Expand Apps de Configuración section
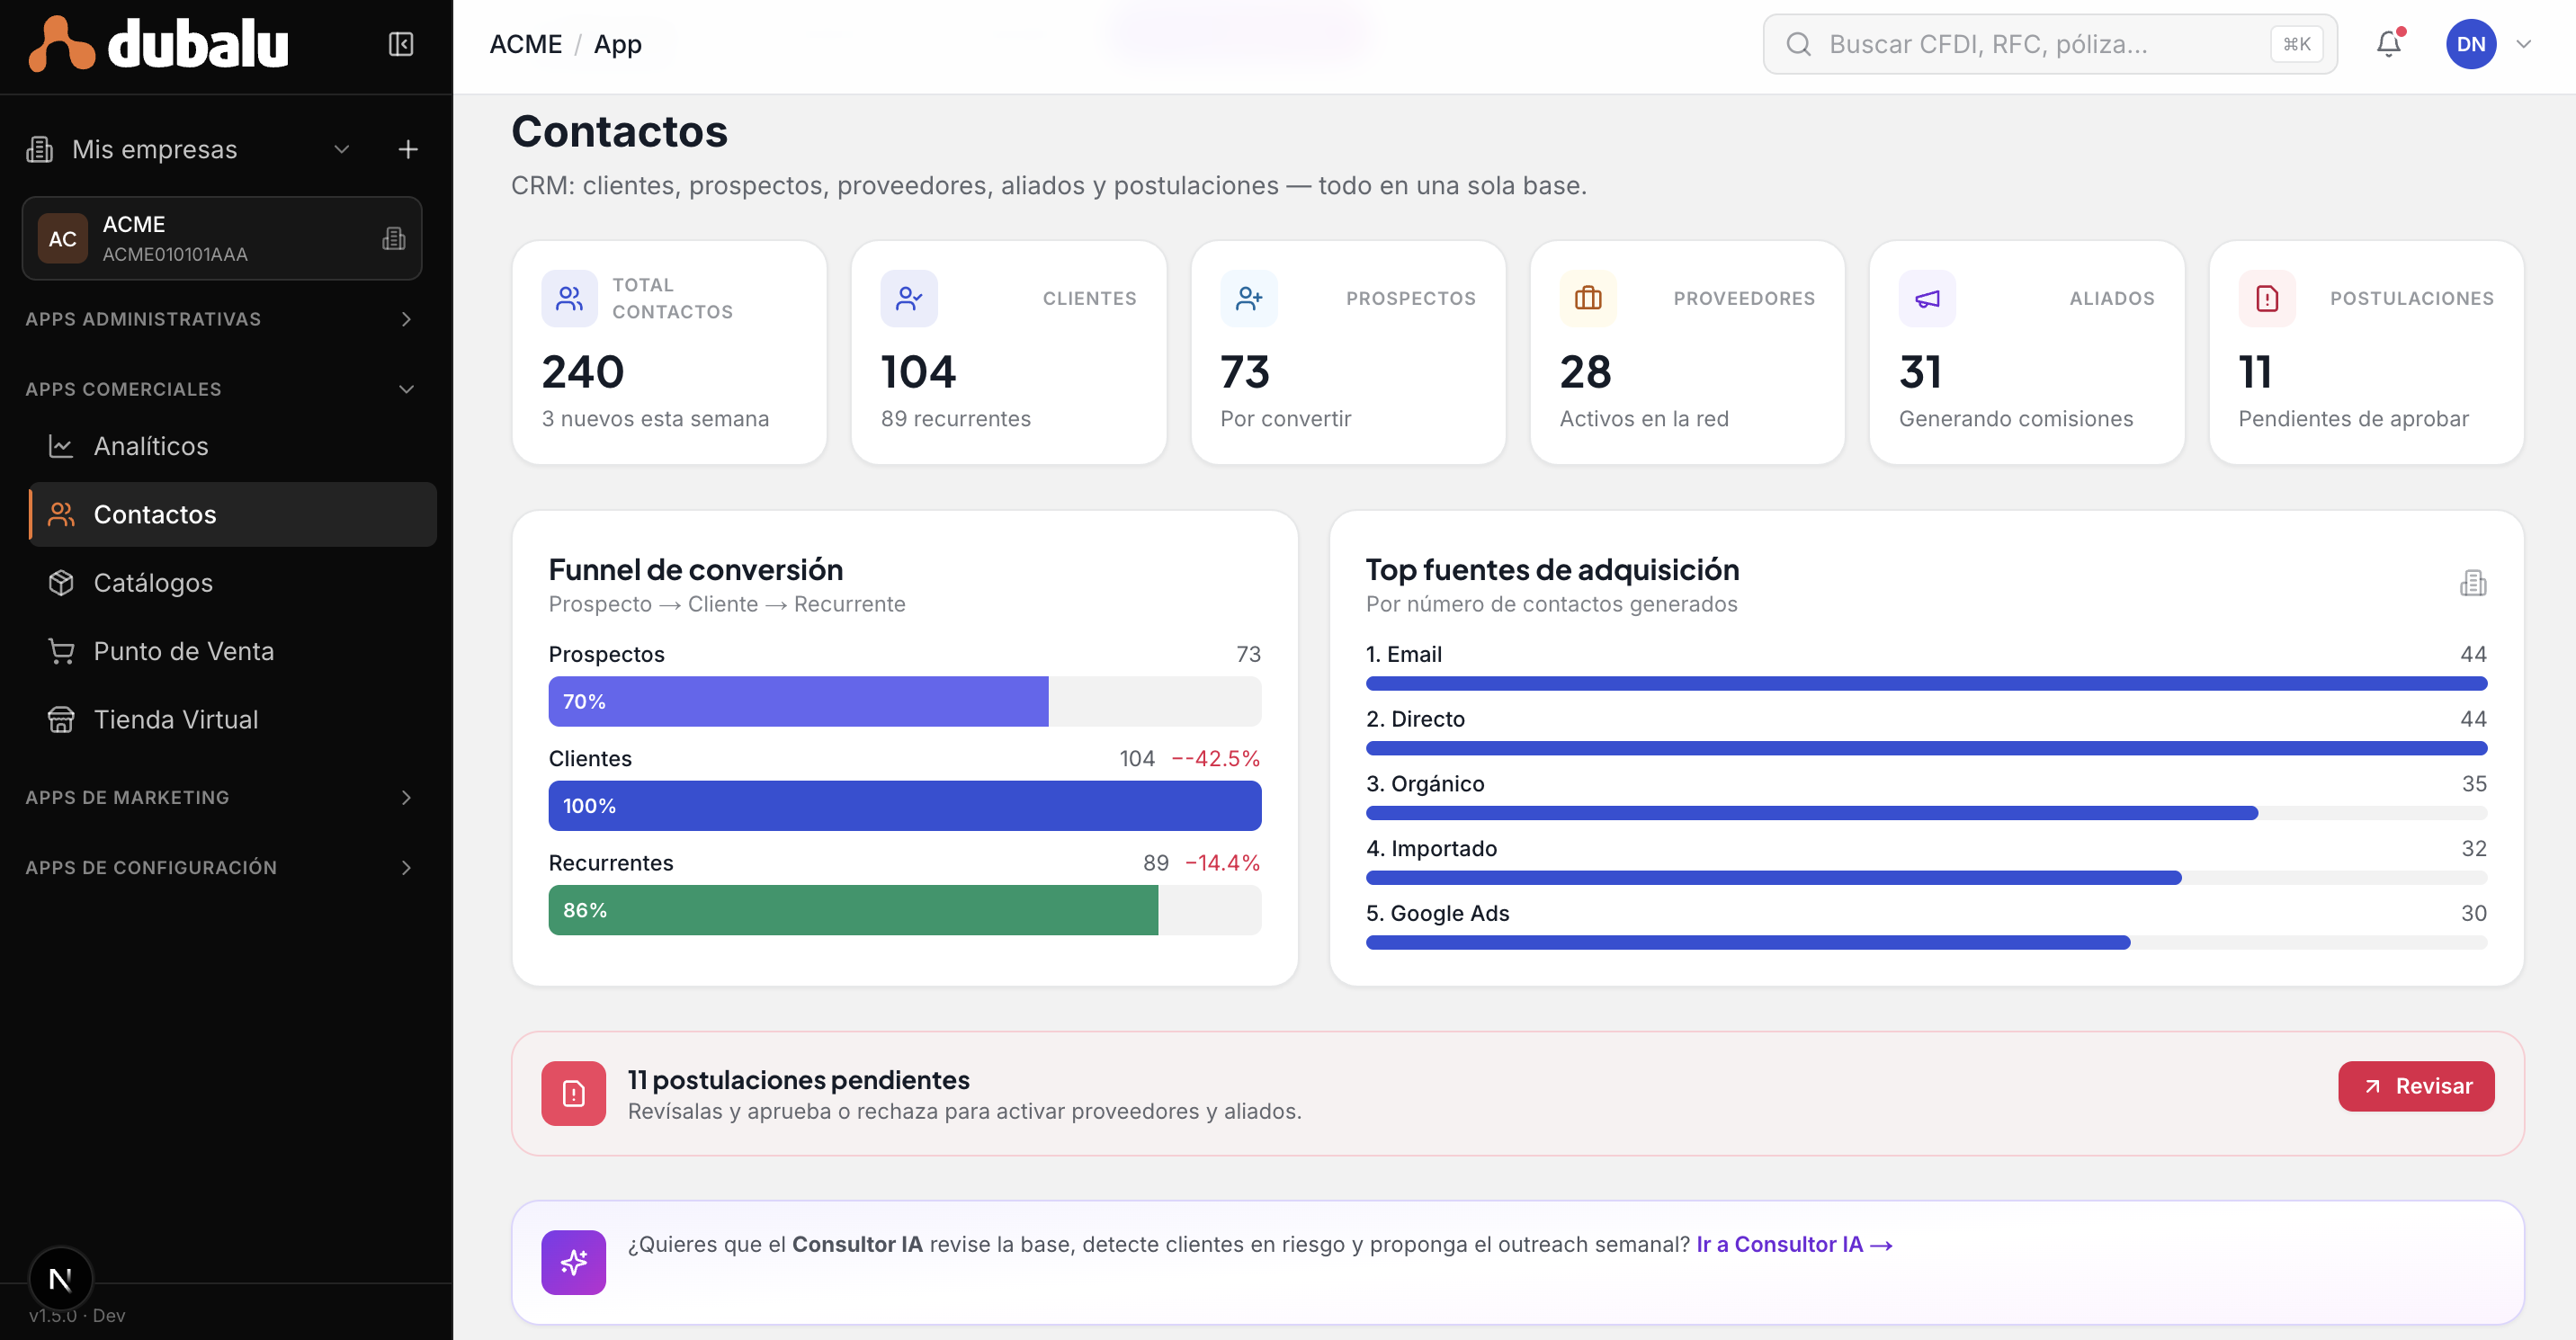 (x=406, y=867)
